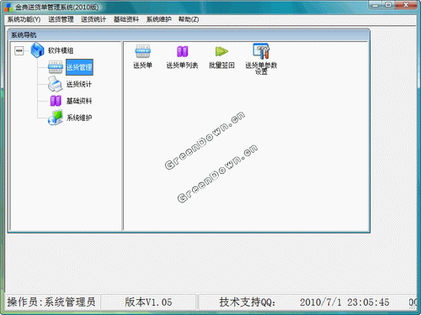The height and width of the screenshot is (315, 421).
Task: Click the printer icon beside 送货统计
Action: point(55,84)
